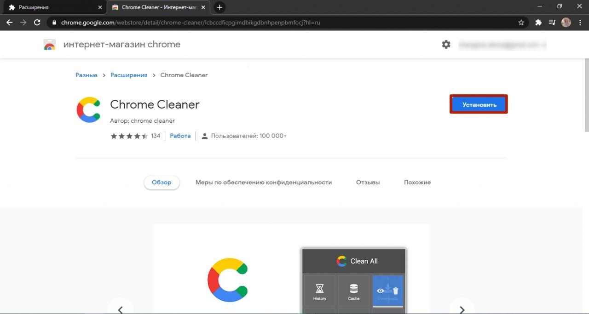Screen dimensions: 589x314
Task: Click the extension preview screenshot
Action: pyautogui.click(x=291, y=269)
